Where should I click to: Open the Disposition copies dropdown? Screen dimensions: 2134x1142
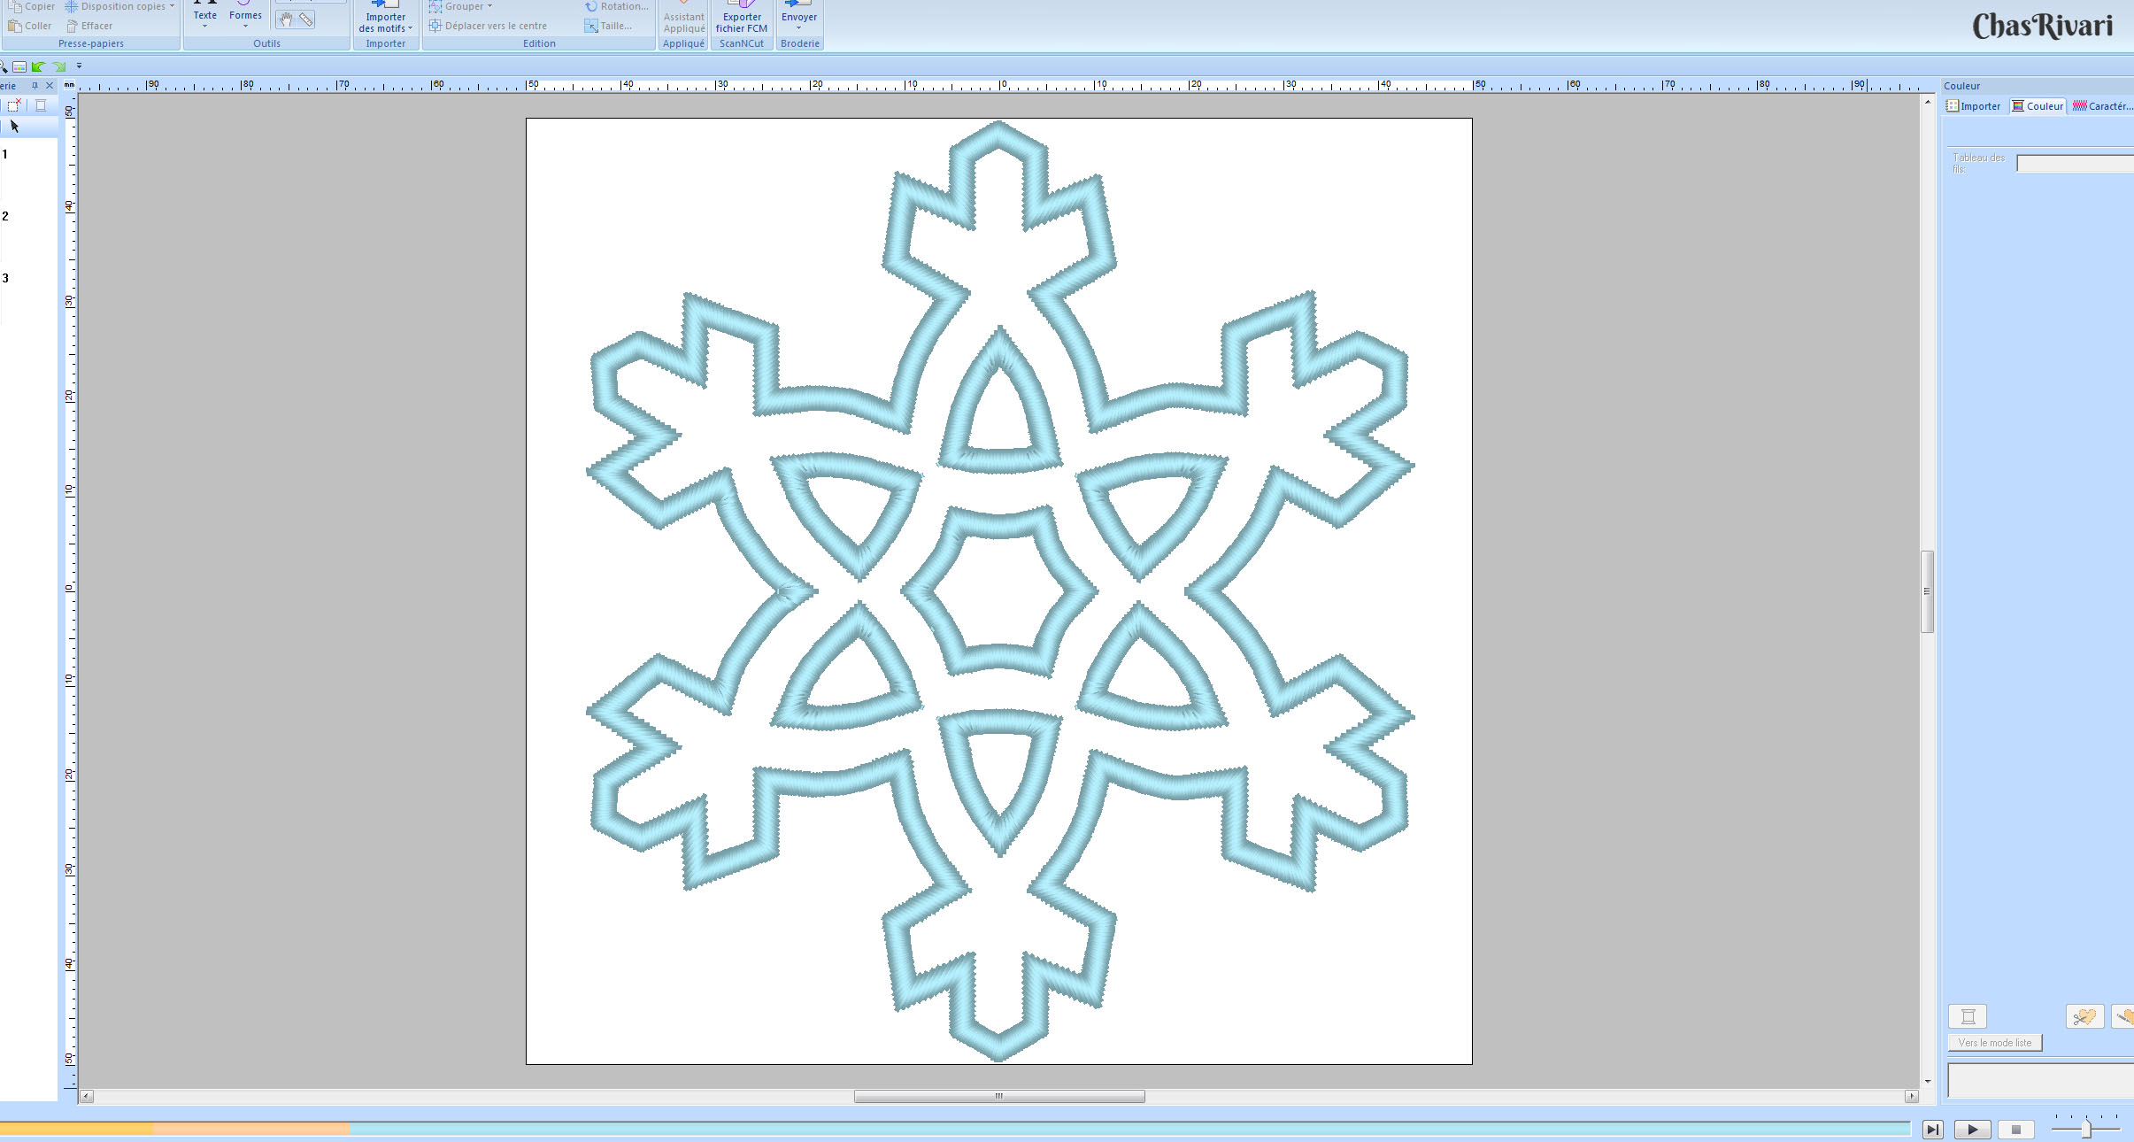pyautogui.click(x=119, y=6)
